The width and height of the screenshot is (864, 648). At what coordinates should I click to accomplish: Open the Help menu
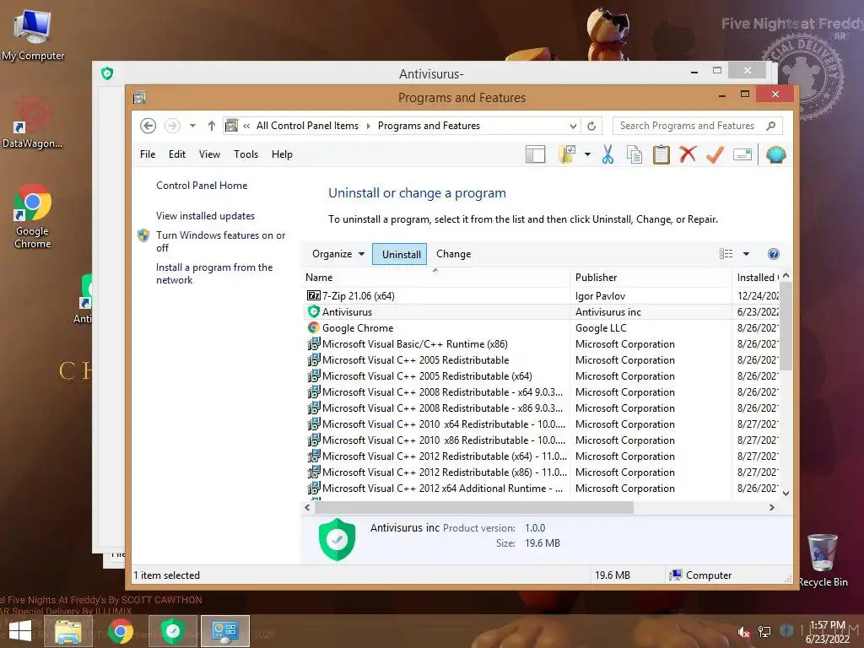282,154
